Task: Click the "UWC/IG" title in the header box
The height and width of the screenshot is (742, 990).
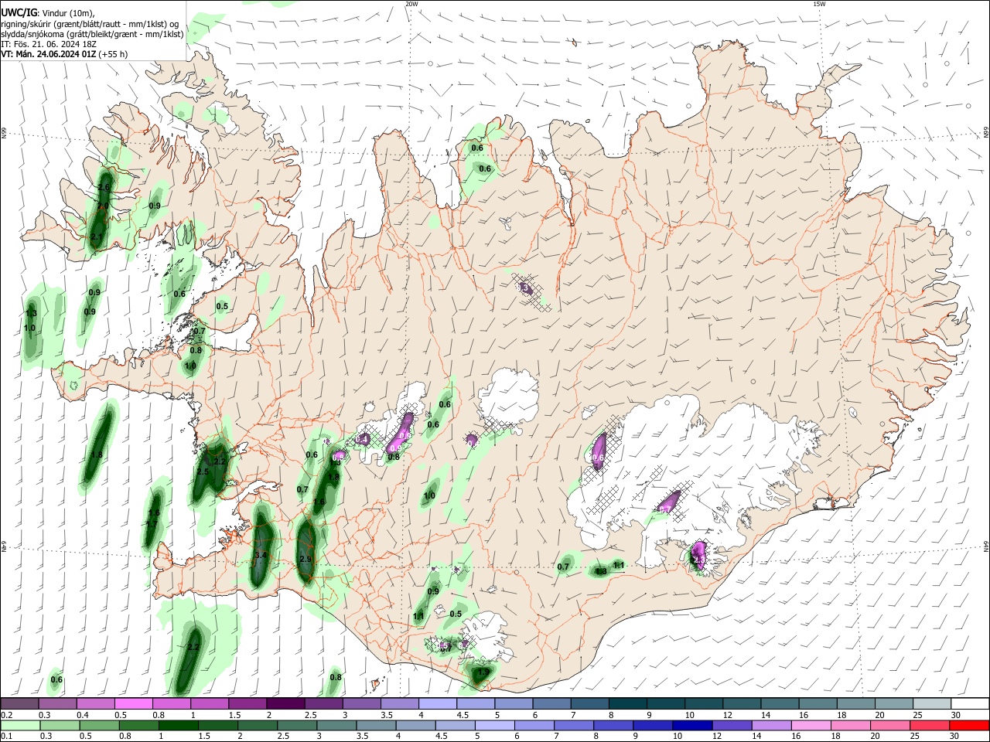Action: tap(19, 13)
